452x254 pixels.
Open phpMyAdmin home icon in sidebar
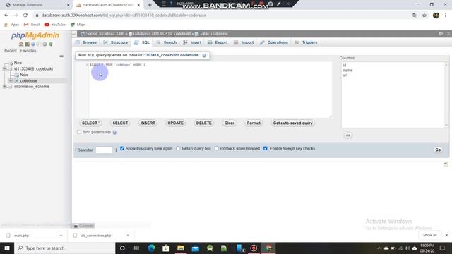click(21, 44)
